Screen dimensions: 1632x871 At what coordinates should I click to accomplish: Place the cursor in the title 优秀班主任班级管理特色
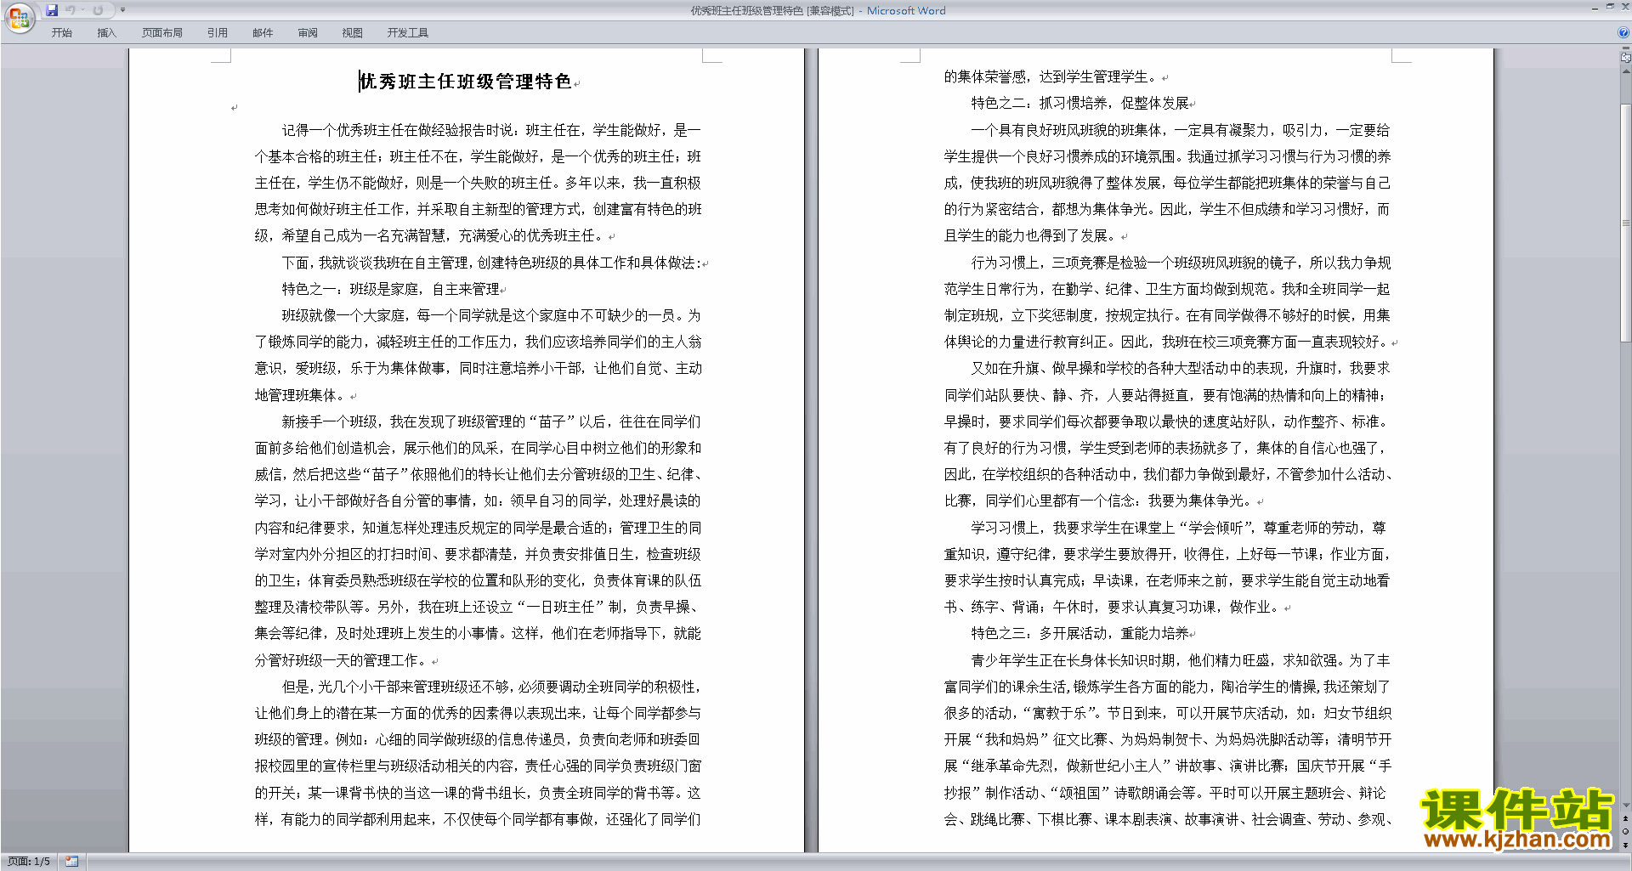(465, 82)
